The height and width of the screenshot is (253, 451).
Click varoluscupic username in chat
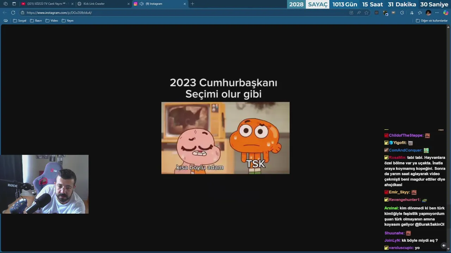click(x=401, y=248)
